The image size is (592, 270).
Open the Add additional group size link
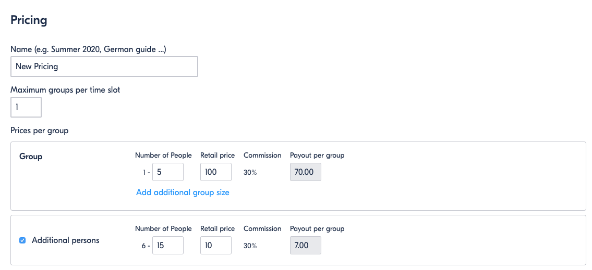click(x=183, y=192)
